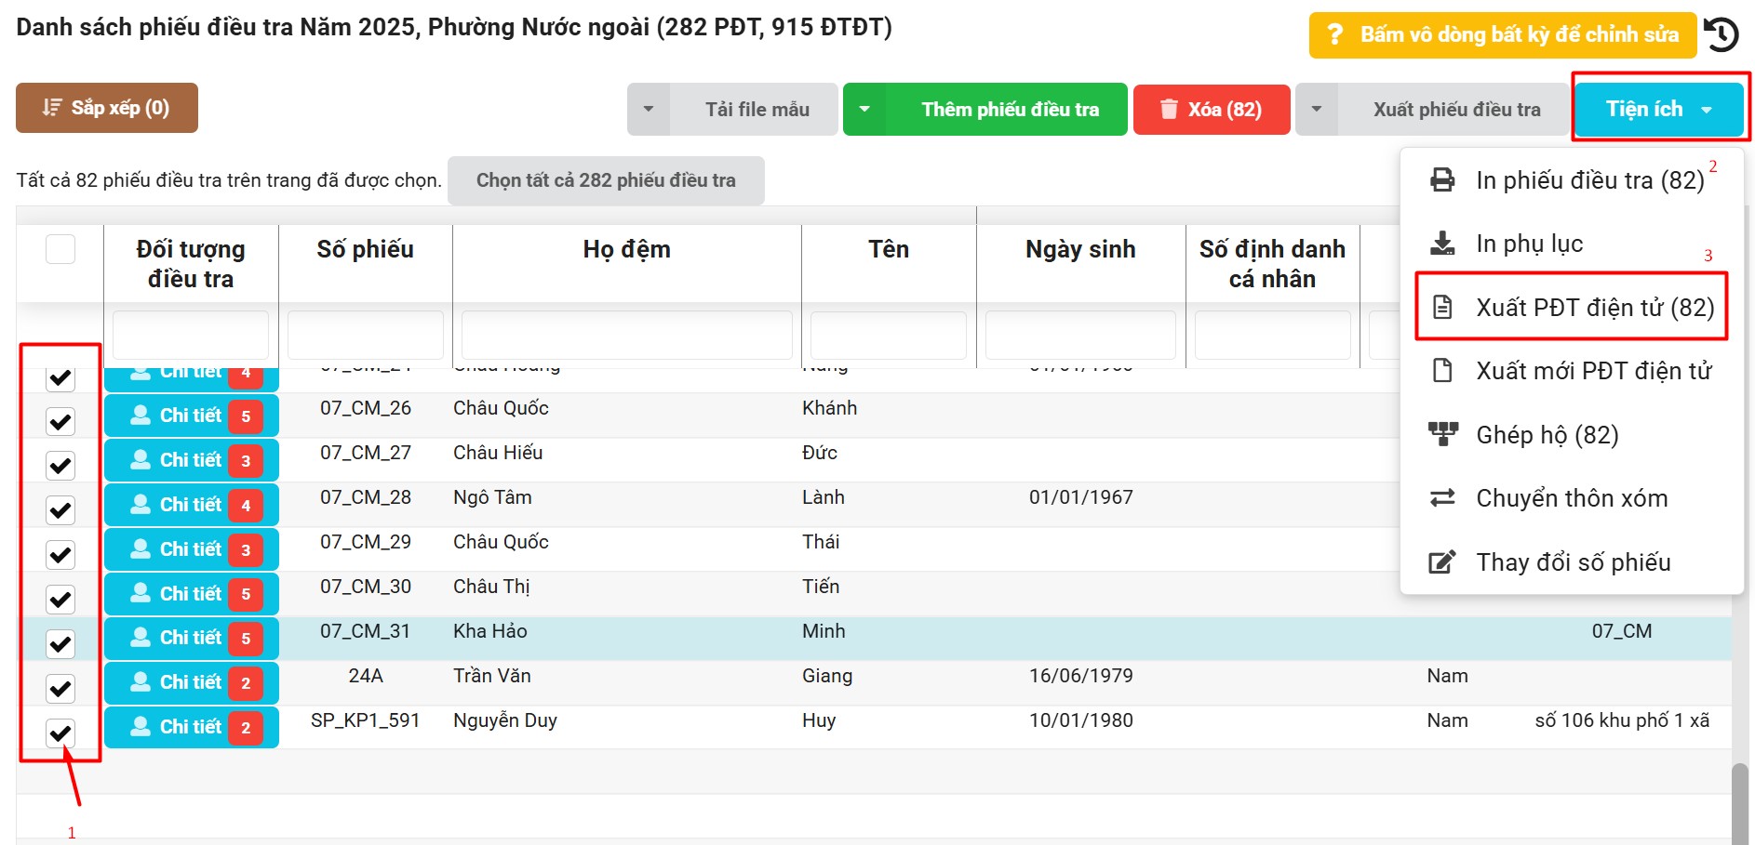Click the edit pencil icon for Thay đổi số phiếu
The image size is (1755, 845).
(x=1442, y=562)
